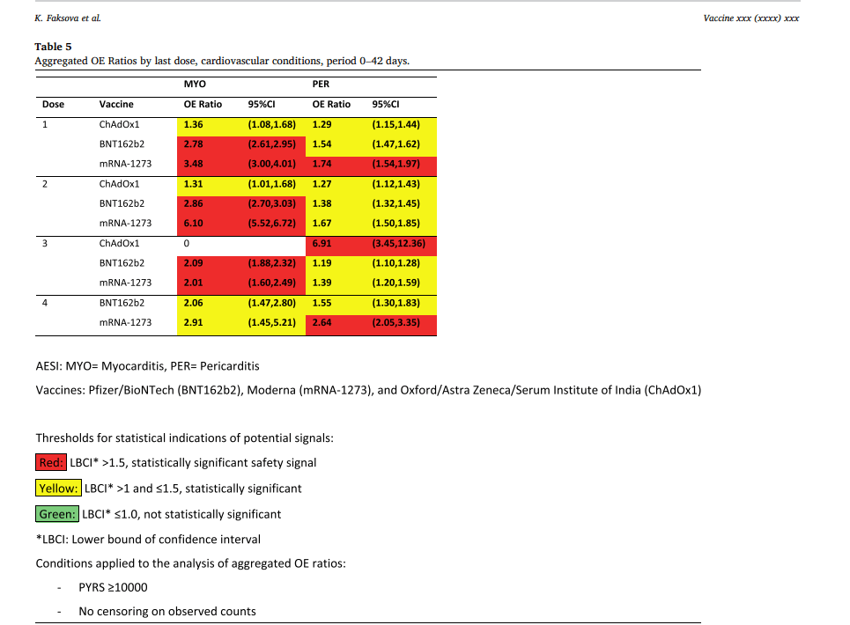Click the journal header 'Vaccine xxx (xxxx) xxx'

click(x=750, y=18)
